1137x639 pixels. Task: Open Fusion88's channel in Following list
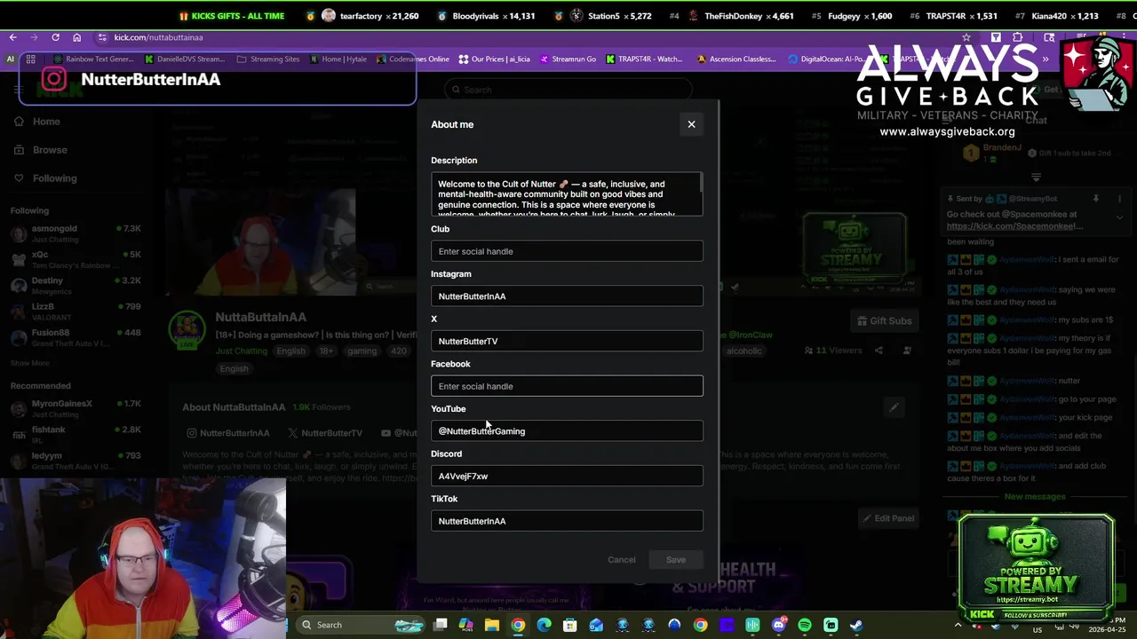[x=76, y=337]
